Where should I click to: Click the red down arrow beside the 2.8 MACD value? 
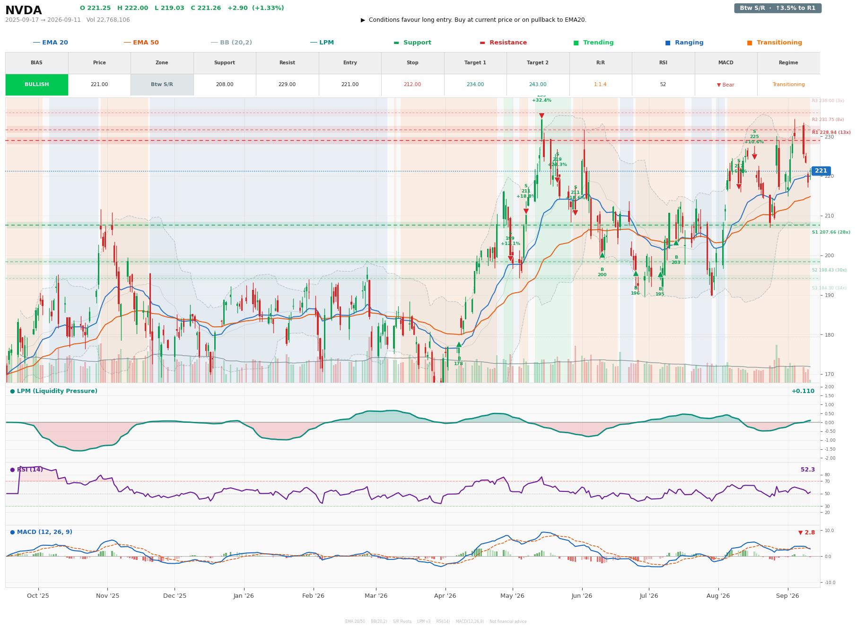click(800, 533)
